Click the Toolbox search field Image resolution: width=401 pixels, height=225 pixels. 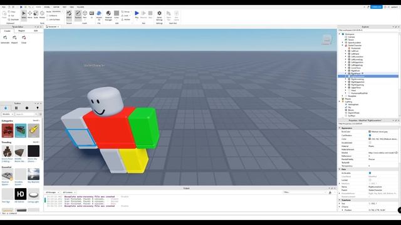26,114
